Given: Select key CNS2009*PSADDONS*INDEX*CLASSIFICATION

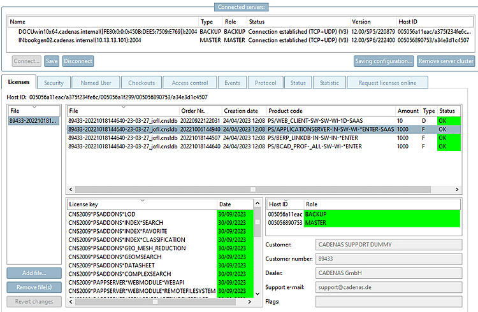Looking at the screenshot, I should 160,240.
